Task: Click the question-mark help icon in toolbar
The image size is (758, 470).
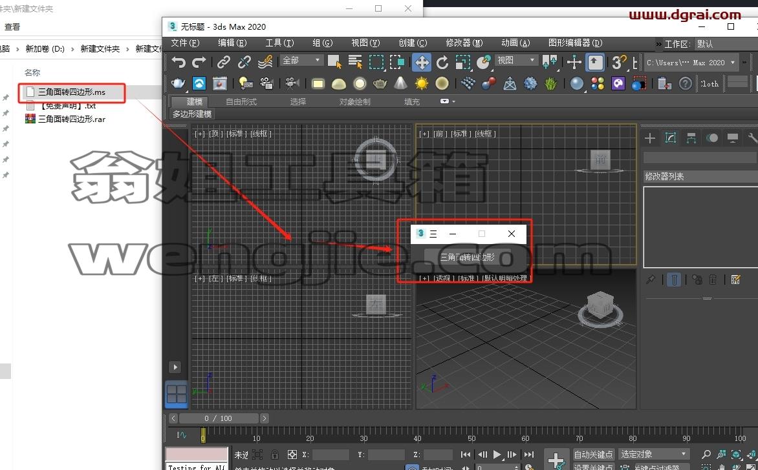Action: pos(685,83)
